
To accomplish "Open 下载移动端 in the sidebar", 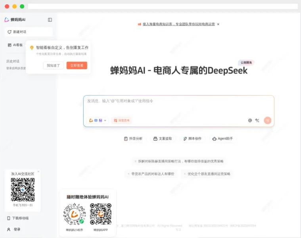I will coord(18,218).
